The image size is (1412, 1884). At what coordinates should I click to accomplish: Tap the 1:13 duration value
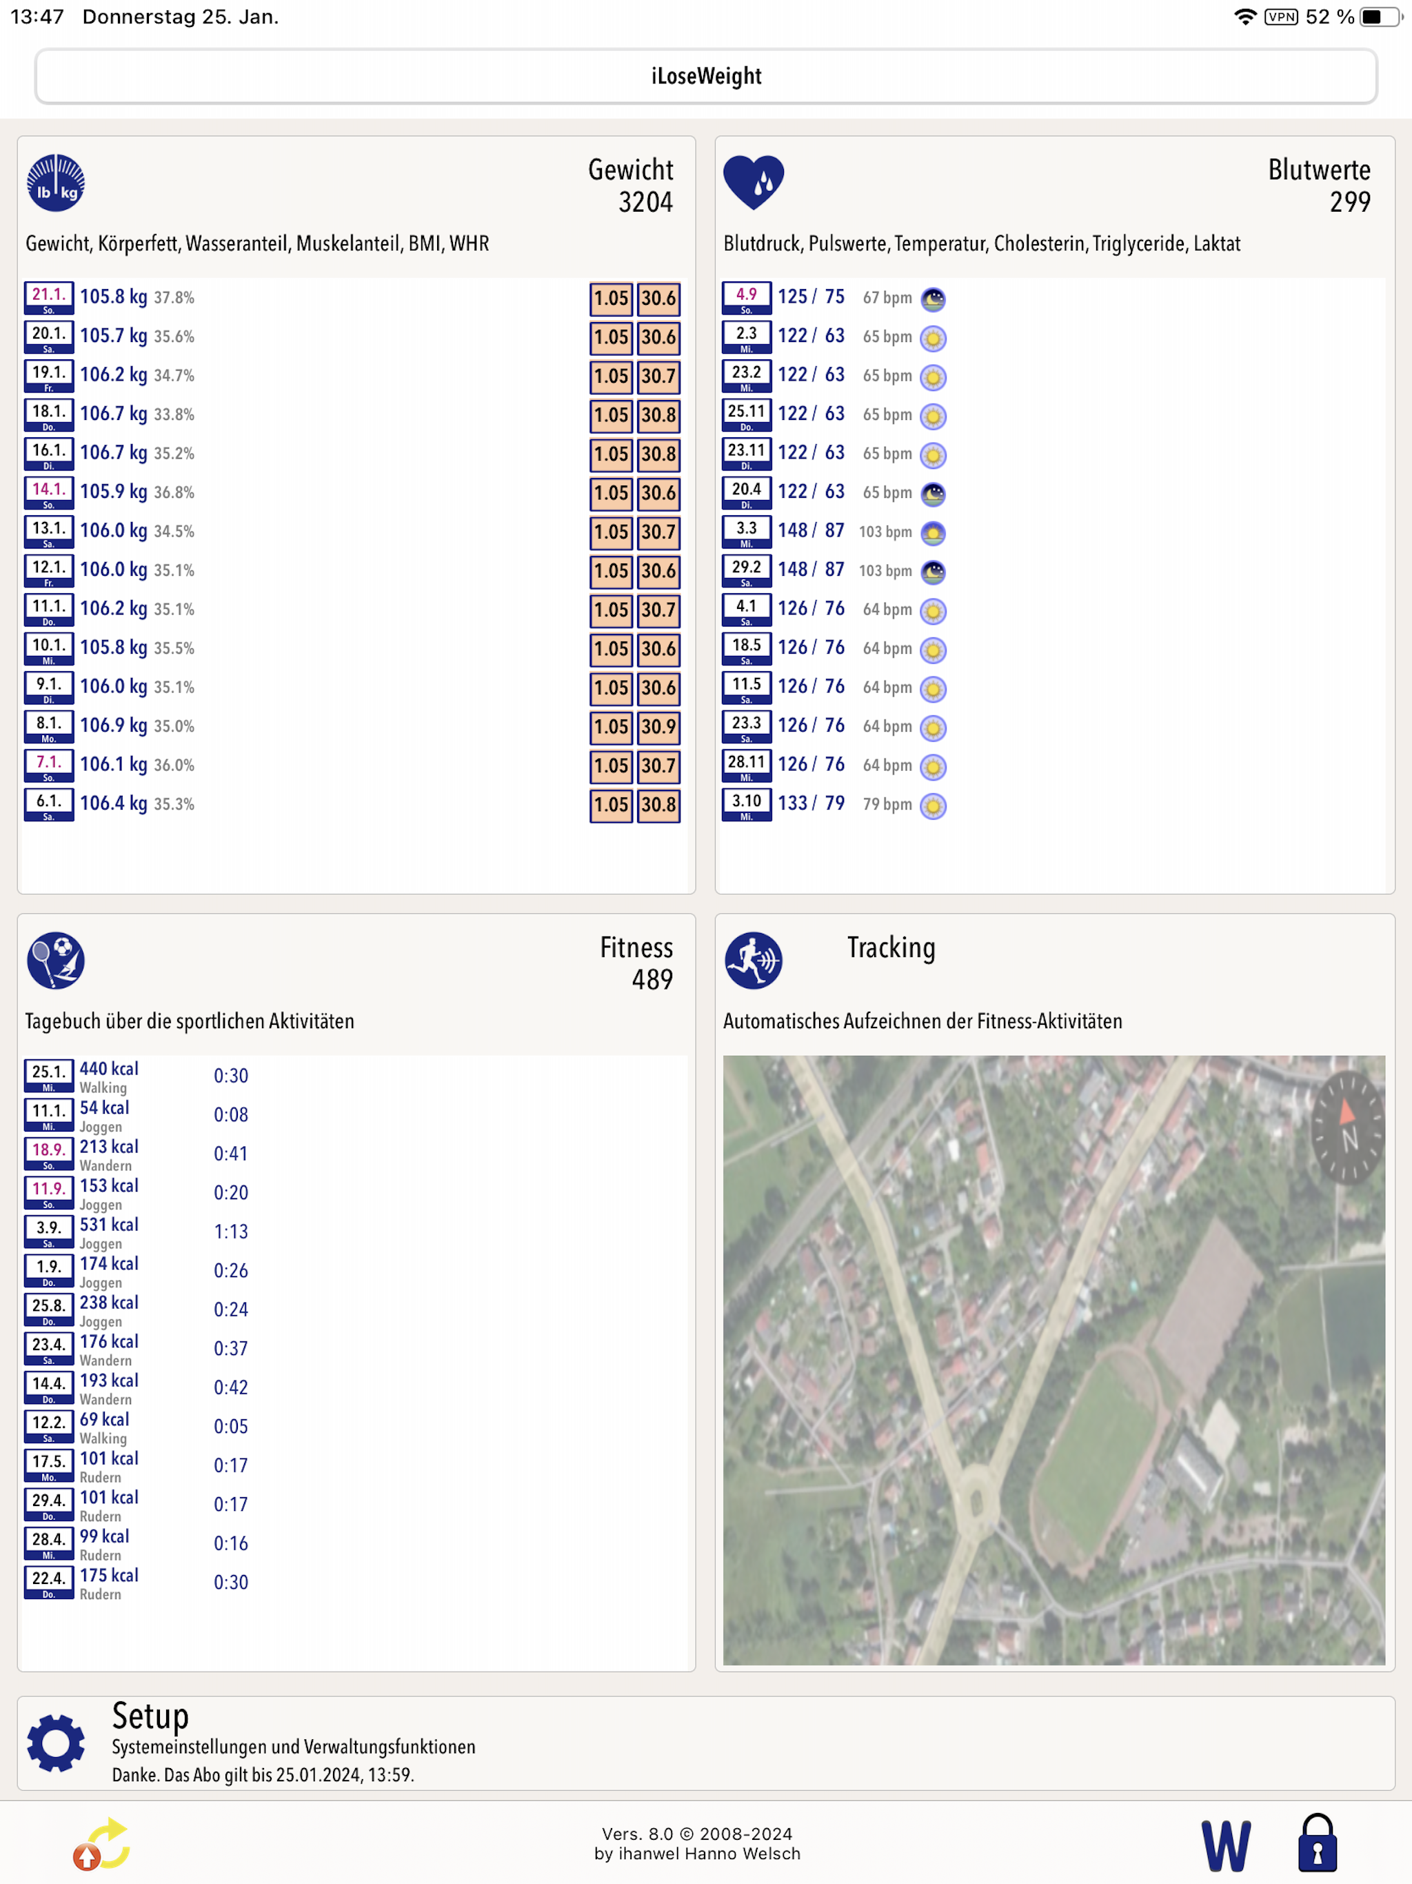pyautogui.click(x=231, y=1232)
